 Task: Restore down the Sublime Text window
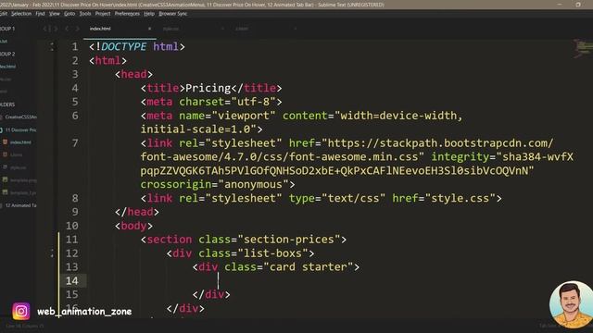point(578,4)
